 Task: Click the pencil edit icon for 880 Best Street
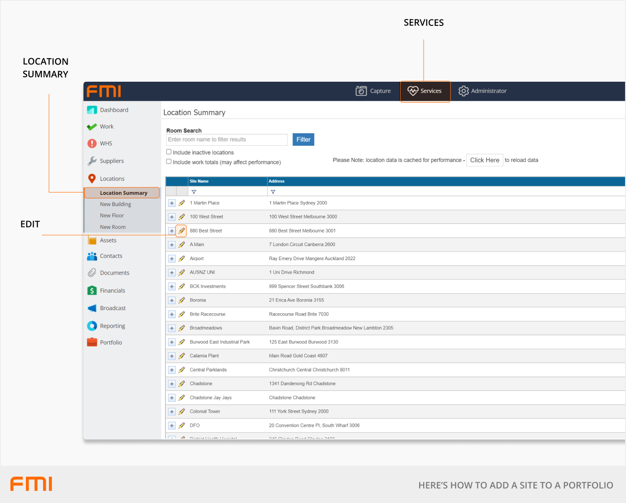click(x=181, y=231)
